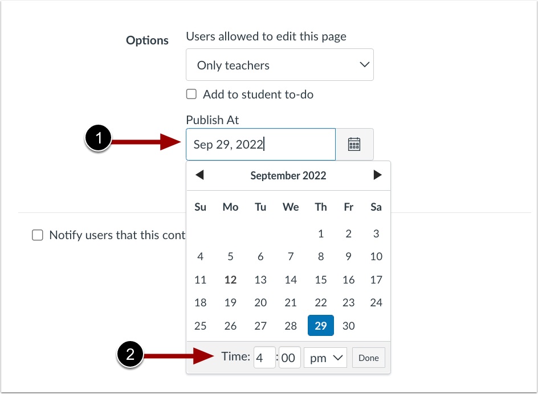Screen dimensions: 538x394
Task: Select September 30 in the calendar
Action: point(349,326)
